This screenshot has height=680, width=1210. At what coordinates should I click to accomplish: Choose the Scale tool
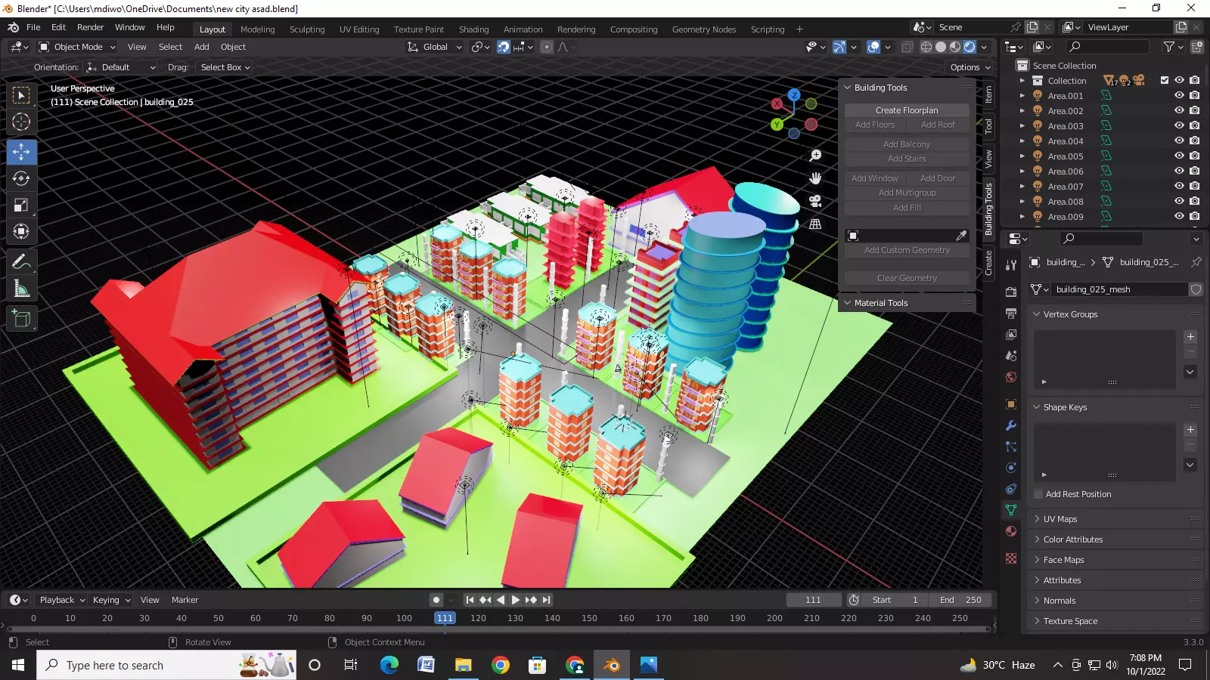click(21, 205)
